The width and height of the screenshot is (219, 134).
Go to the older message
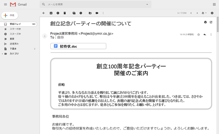point(197,13)
